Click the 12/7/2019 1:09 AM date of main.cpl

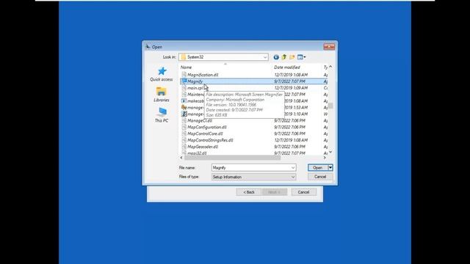pos(291,88)
